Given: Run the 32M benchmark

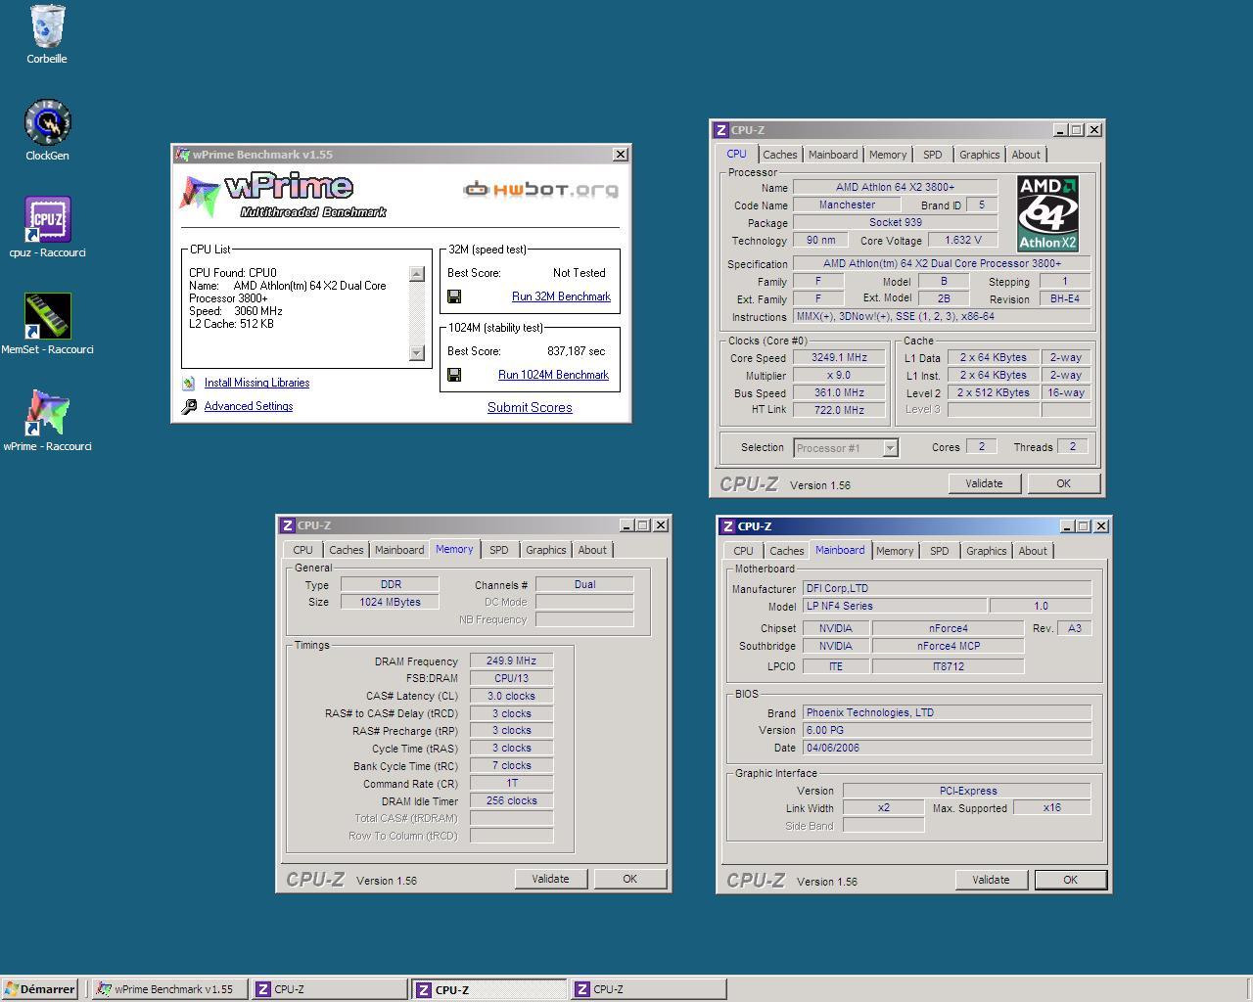Looking at the screenshot, I should coord(561,296).
